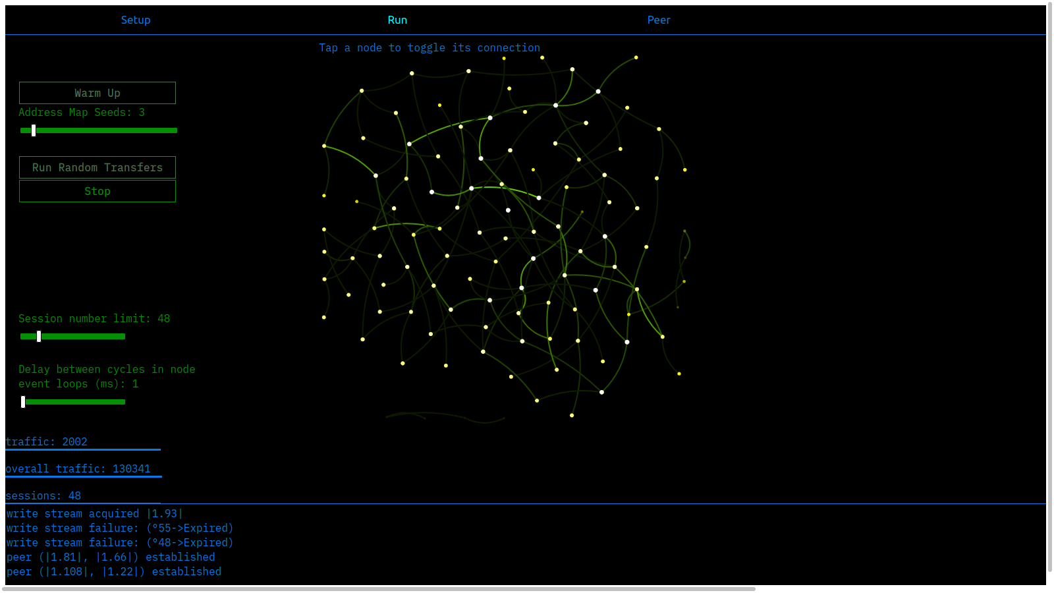This screenshot has height=593, width=1054.
Task: Click the horizontal scrollbar at the bottom
Action: 379,588
